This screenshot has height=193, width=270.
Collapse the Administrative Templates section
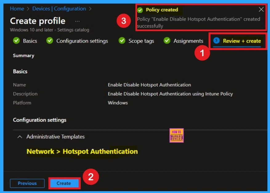(20, 137)
